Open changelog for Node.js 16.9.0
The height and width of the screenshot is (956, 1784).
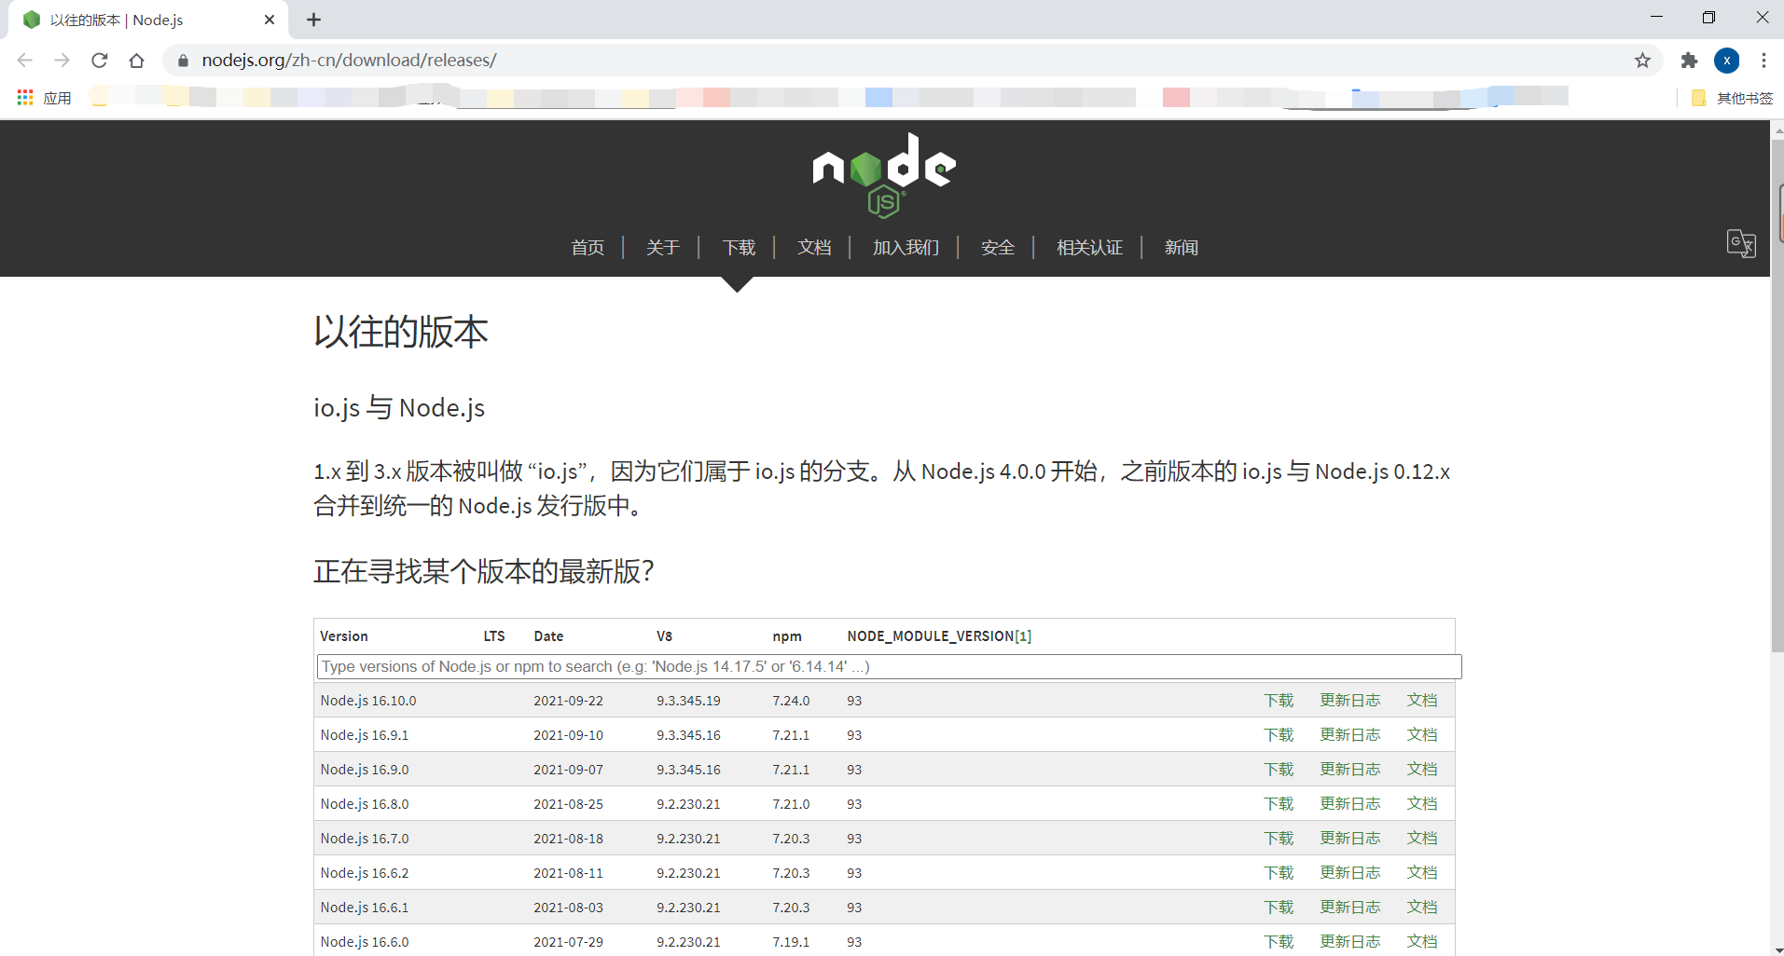tap(1349, 770)
